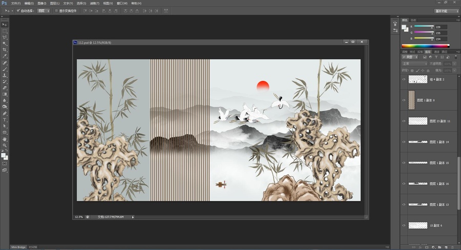Pick a color from spectrum bar
Image resolution: width=461 pixels, height=250 pixels.
tap(426, 46)
